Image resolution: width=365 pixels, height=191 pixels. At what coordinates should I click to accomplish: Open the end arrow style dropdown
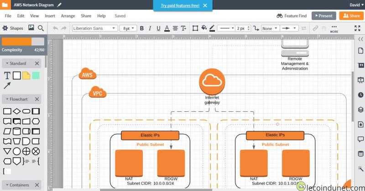point(289,28)
